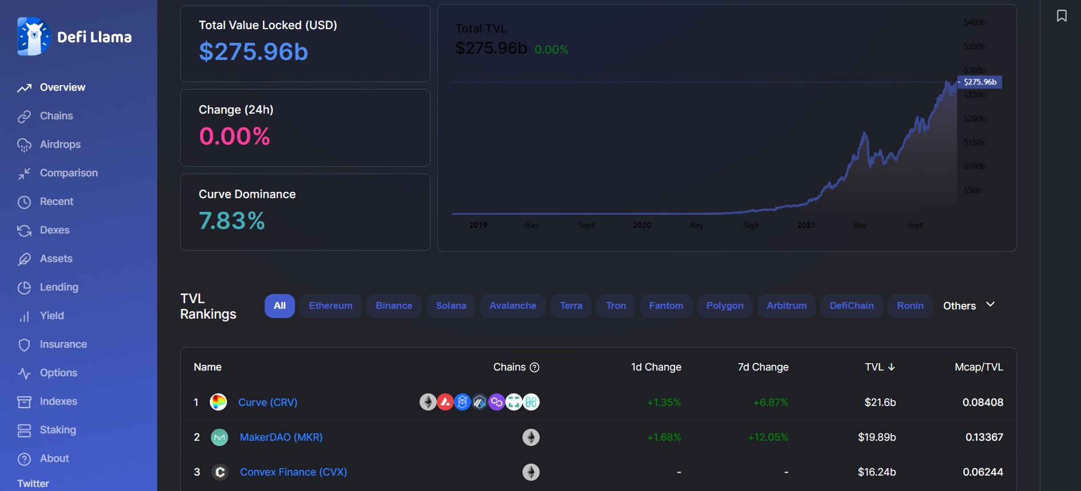1081x491 pixels.
Task: Click the Recent clock icon
Action: click(24, 202)
